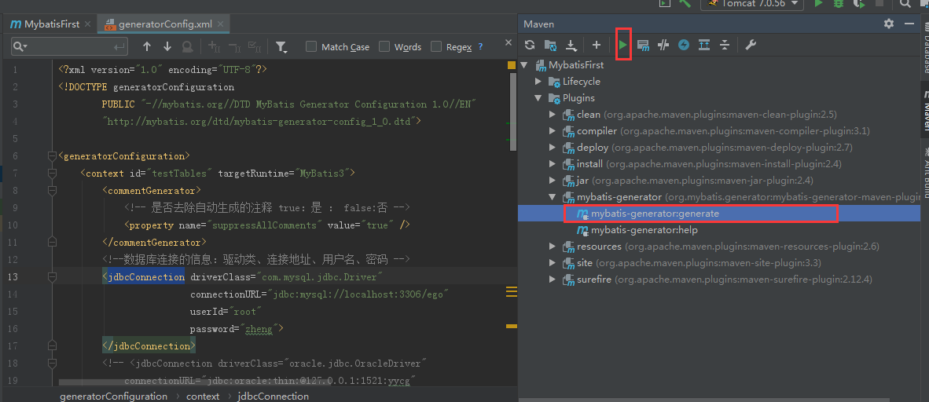Click the password value "zheng"
The width and height of the screenshot is (929, 402).
pyautogui.click(x=259, y=328)
